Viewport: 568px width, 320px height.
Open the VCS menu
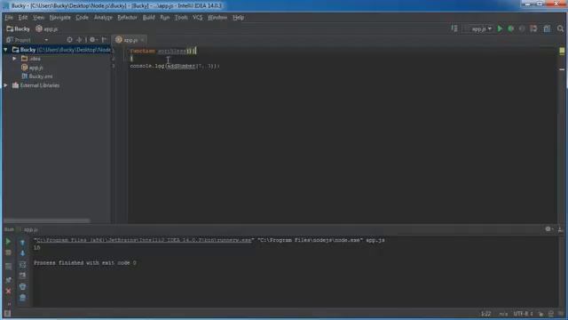tap(197, 18)
